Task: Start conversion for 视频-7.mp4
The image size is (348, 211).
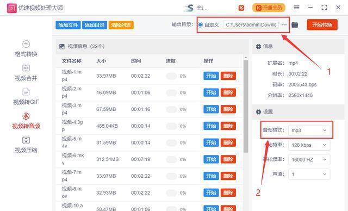Action: coord(211,176)
